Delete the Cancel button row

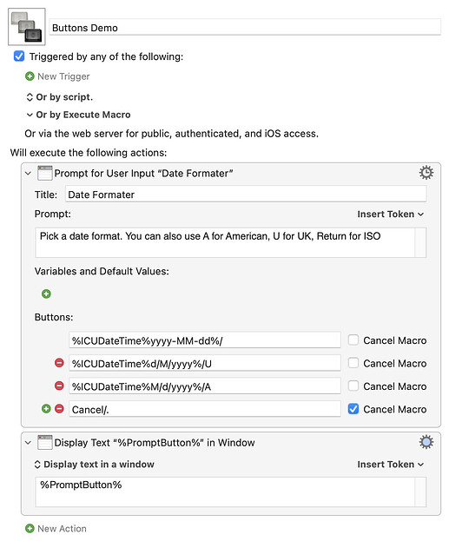coord(59,408)
